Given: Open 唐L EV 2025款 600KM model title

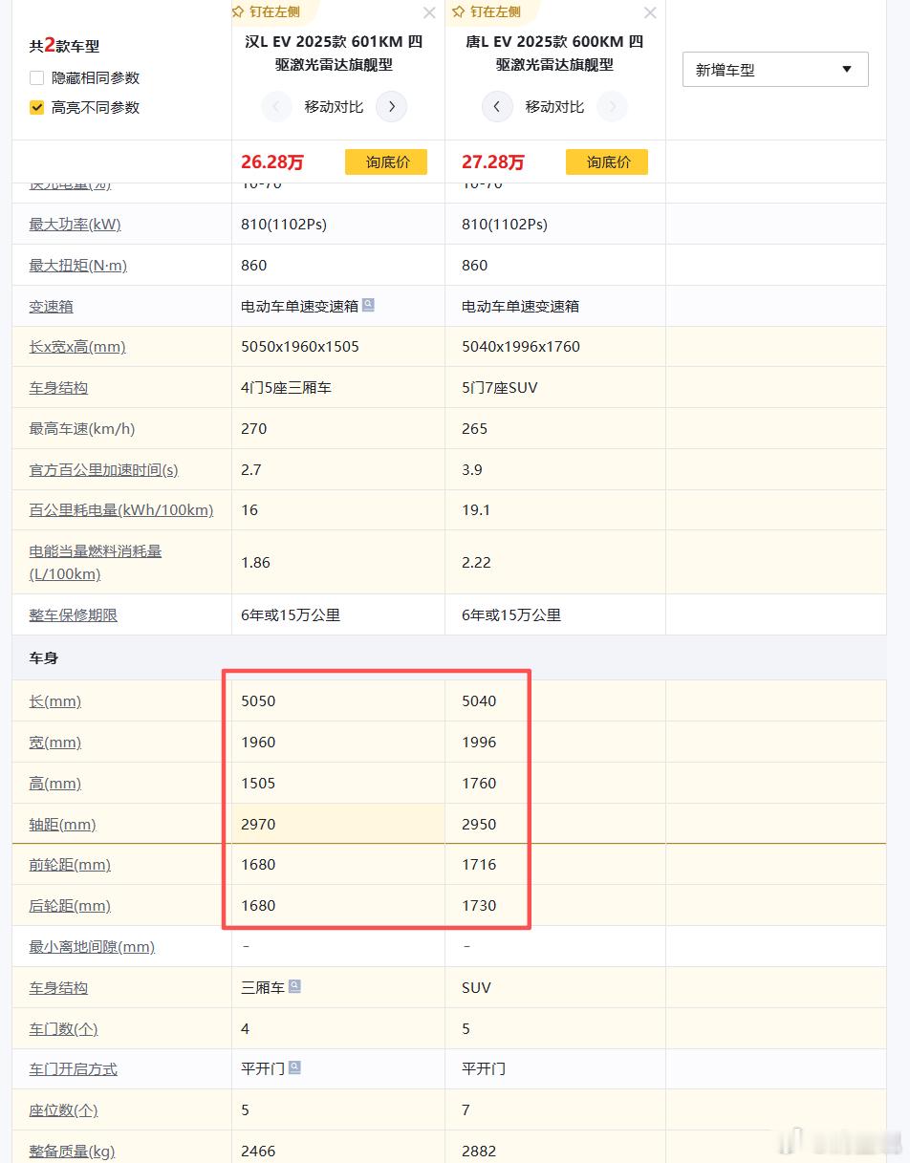Looking at the screenshot, I should tap(555, 54).
